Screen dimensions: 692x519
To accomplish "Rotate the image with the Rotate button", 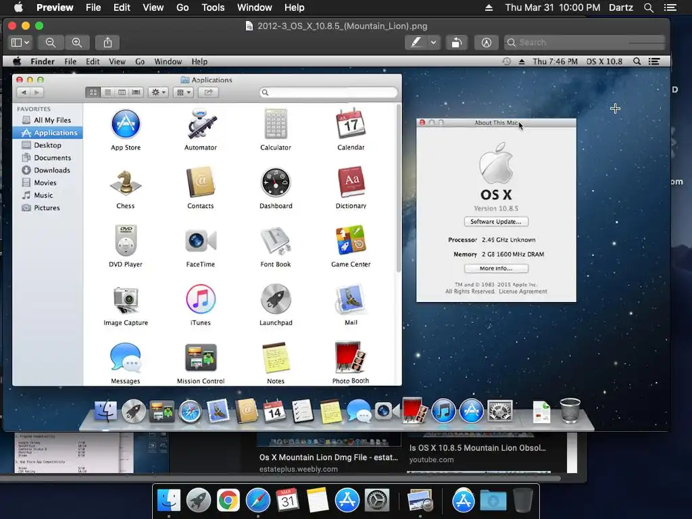I will point(457,43).
